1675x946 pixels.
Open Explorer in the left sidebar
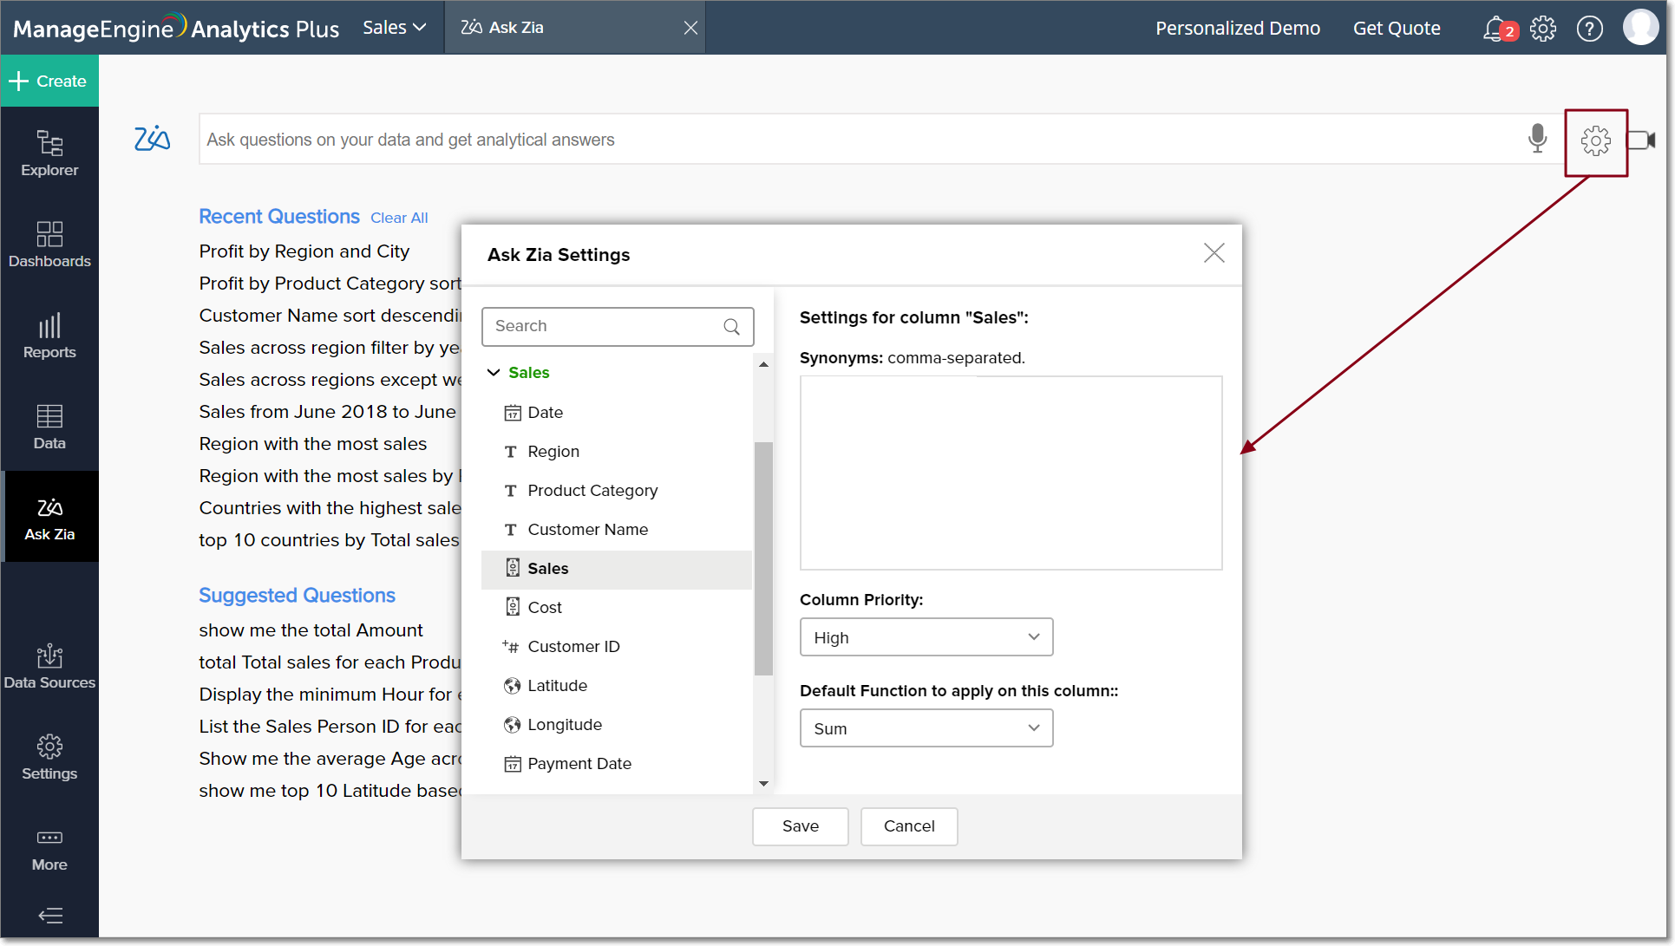coord(49,153)
